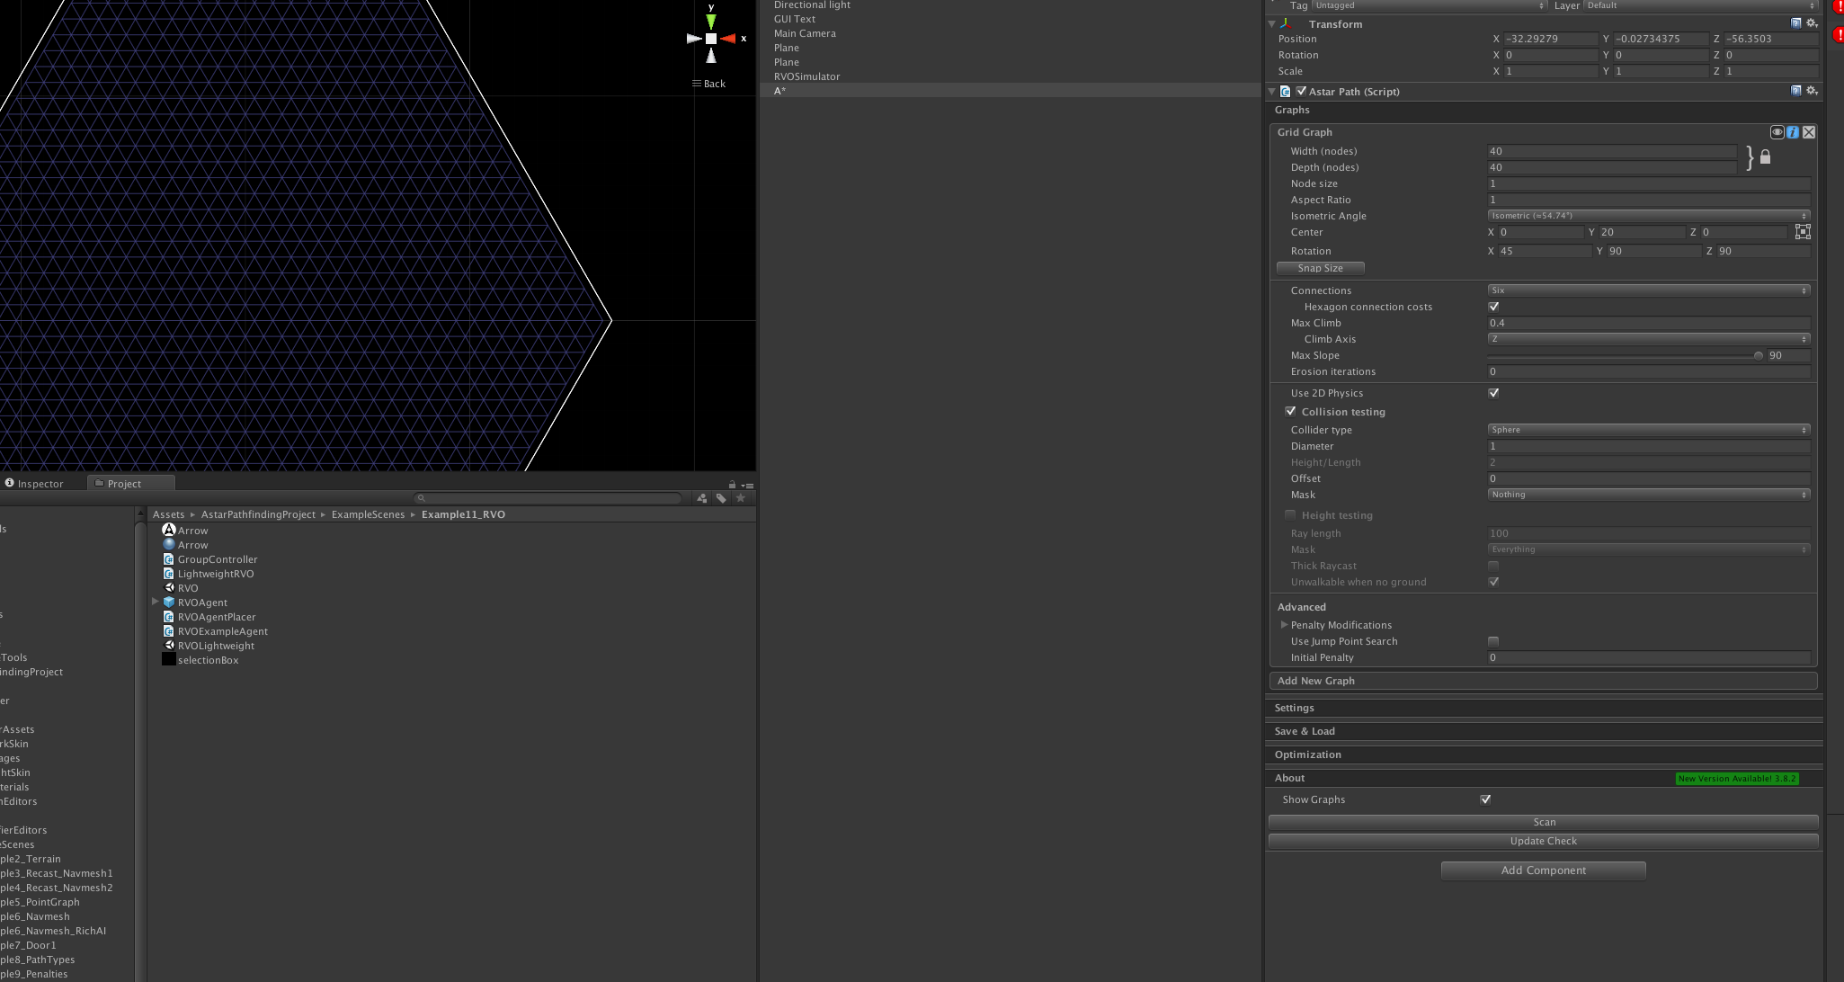Drag the Max Slope slider
Viewport: 1844px width, 982px height.
1756,355
